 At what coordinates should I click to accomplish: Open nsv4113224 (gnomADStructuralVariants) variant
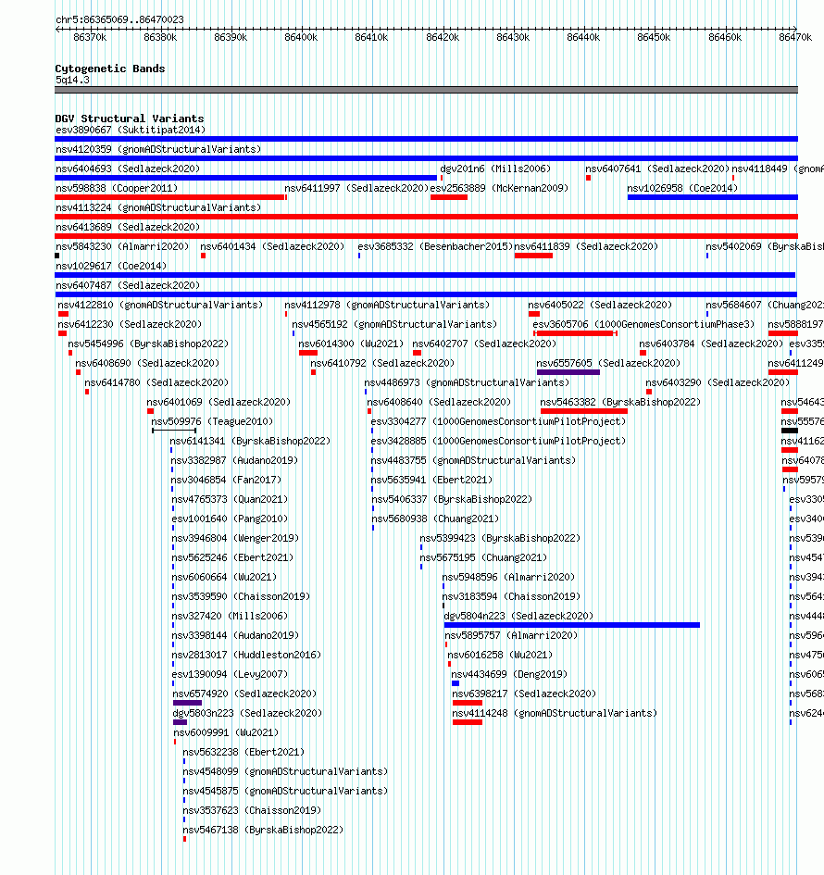158,207
